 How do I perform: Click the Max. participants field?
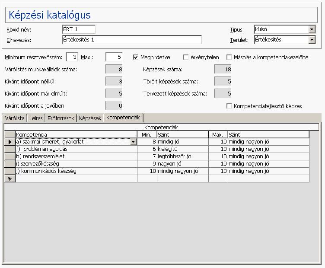[114, 57]
